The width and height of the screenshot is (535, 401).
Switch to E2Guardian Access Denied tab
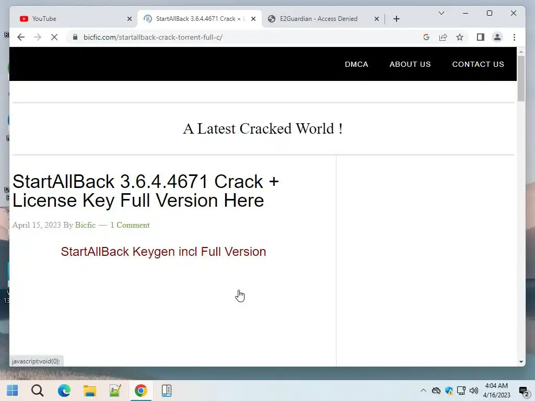point(323,19)
